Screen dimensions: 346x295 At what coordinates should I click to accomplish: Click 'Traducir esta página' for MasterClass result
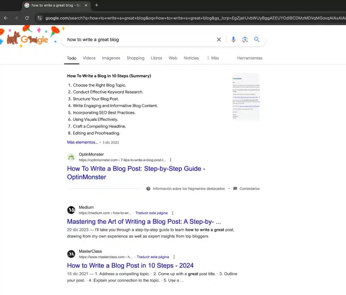pos(153,257)
